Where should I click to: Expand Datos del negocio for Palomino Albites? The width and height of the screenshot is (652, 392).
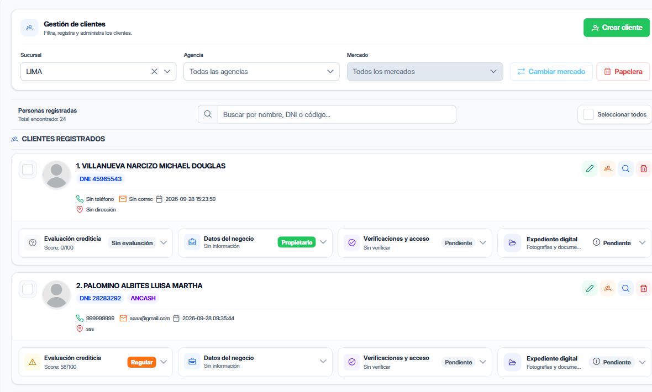click(x=323, y=362)
